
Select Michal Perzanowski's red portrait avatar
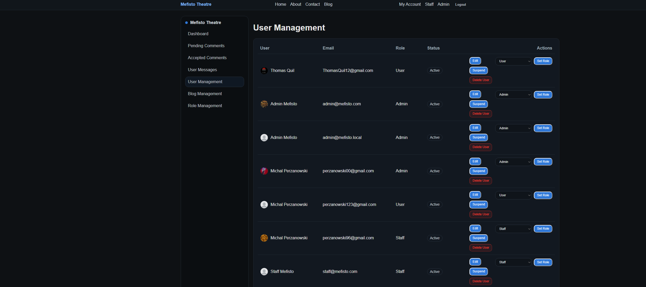pos(264,171)
